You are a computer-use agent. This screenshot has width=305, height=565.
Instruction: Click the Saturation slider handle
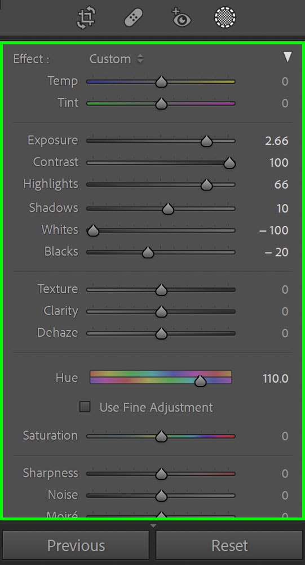pyautogui.click(x=161, y=437)
